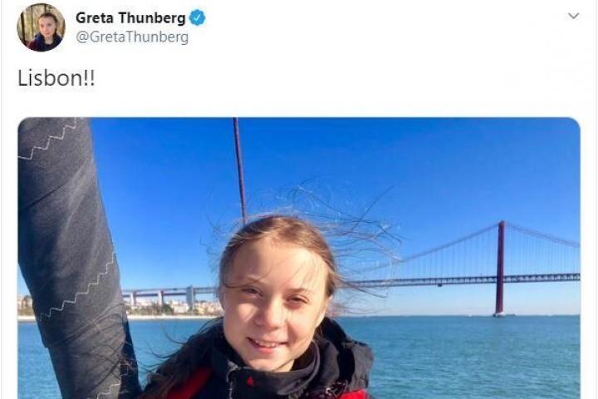Open the attached Lisbon bridge photo
Screen dimensions: 598x399
coord(299,259)
